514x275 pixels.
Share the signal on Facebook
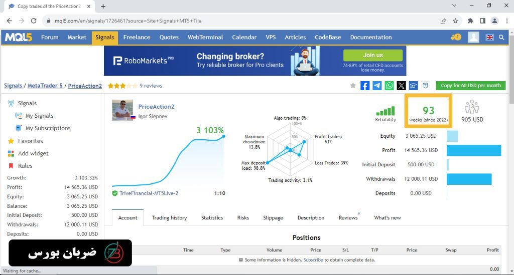pos(365,86)
